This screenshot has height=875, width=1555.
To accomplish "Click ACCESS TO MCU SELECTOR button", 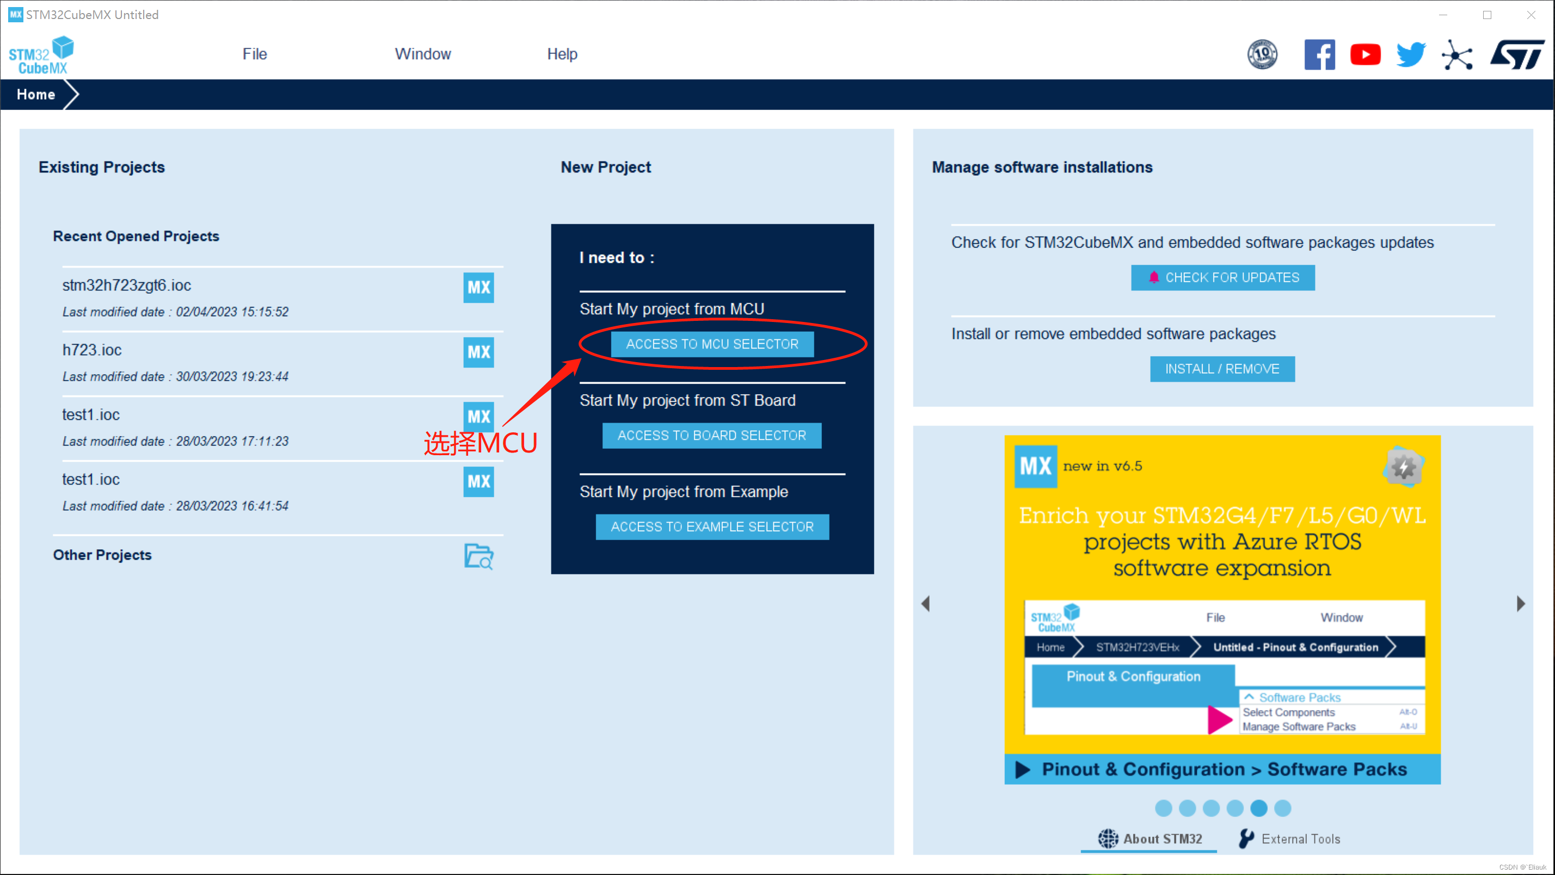I will click(x=712, y=344).
